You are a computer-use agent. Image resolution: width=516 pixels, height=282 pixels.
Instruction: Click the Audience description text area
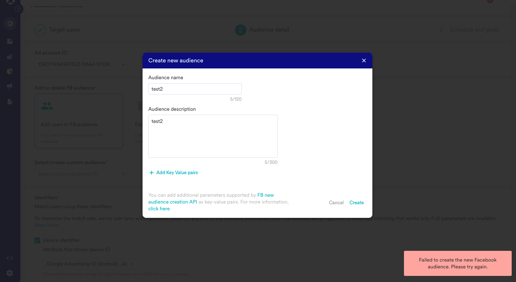coord(213,136)
